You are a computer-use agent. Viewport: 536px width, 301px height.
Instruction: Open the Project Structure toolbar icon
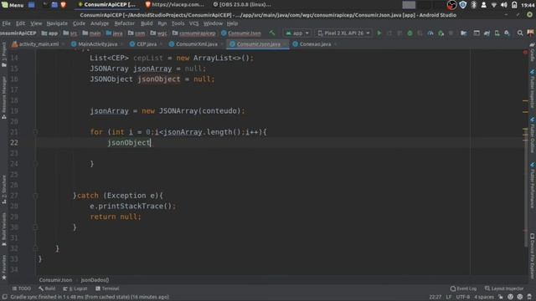[463, 33]
